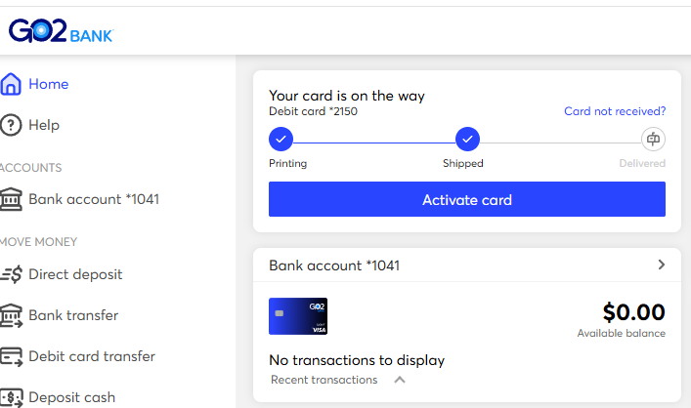The height and width of the screenshot is (408, 691).
Task: Click the GO2 Bank logo
Action: point(61,31)
